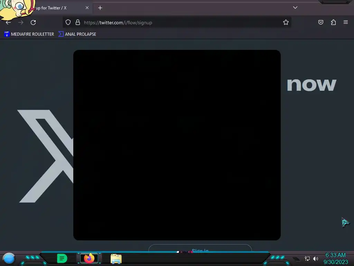Open the green notes app in taskbar
354x266 pixels.
click(x=62, y=258)
